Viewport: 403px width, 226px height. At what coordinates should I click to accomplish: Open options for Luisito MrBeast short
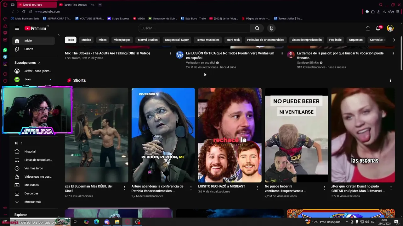[258, 188]
